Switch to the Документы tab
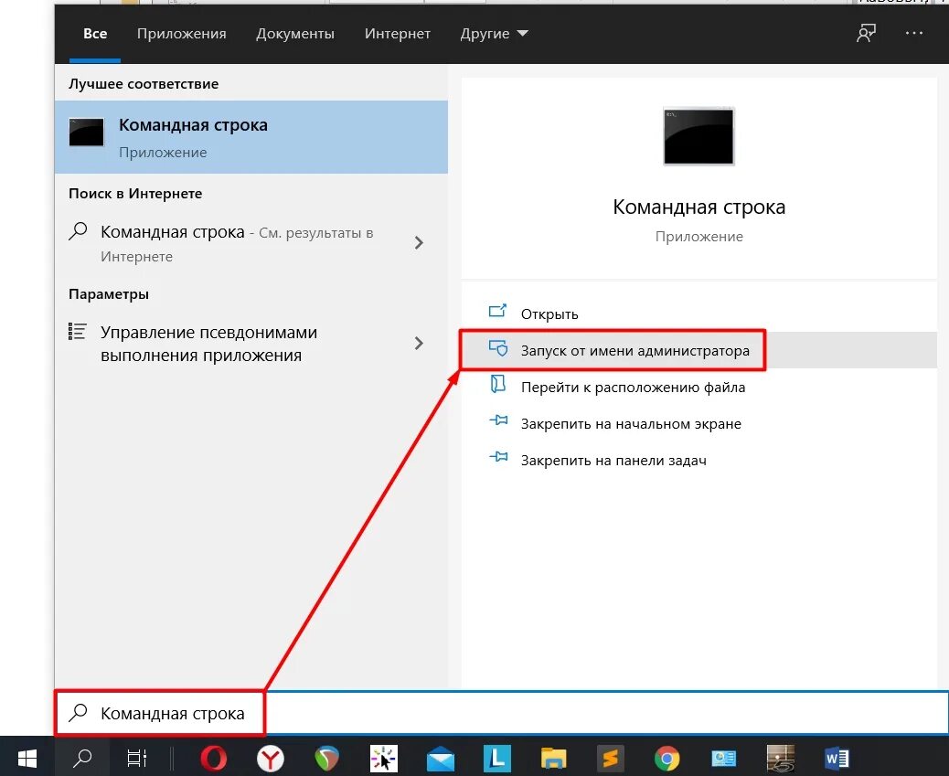The image size is (949, 776). pyautogui.click(x=294, y=33)
